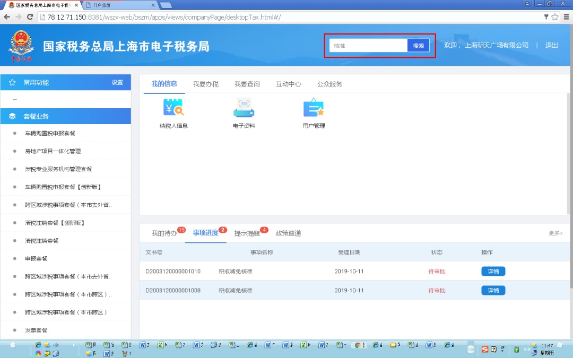Click the 搜索 button
573x358 pixels.
tap(418, 46)
